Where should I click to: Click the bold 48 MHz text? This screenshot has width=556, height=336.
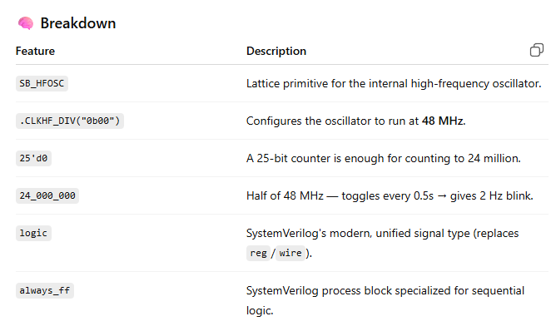[x=444, y=121]
